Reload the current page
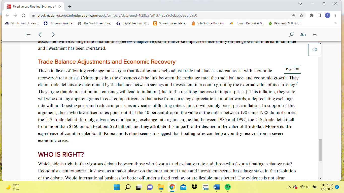Image resolution: width=344 pixels, height=193 pixels. click(x=24, y=15)
